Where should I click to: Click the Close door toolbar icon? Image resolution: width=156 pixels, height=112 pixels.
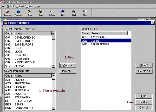(x=85, y=12)
